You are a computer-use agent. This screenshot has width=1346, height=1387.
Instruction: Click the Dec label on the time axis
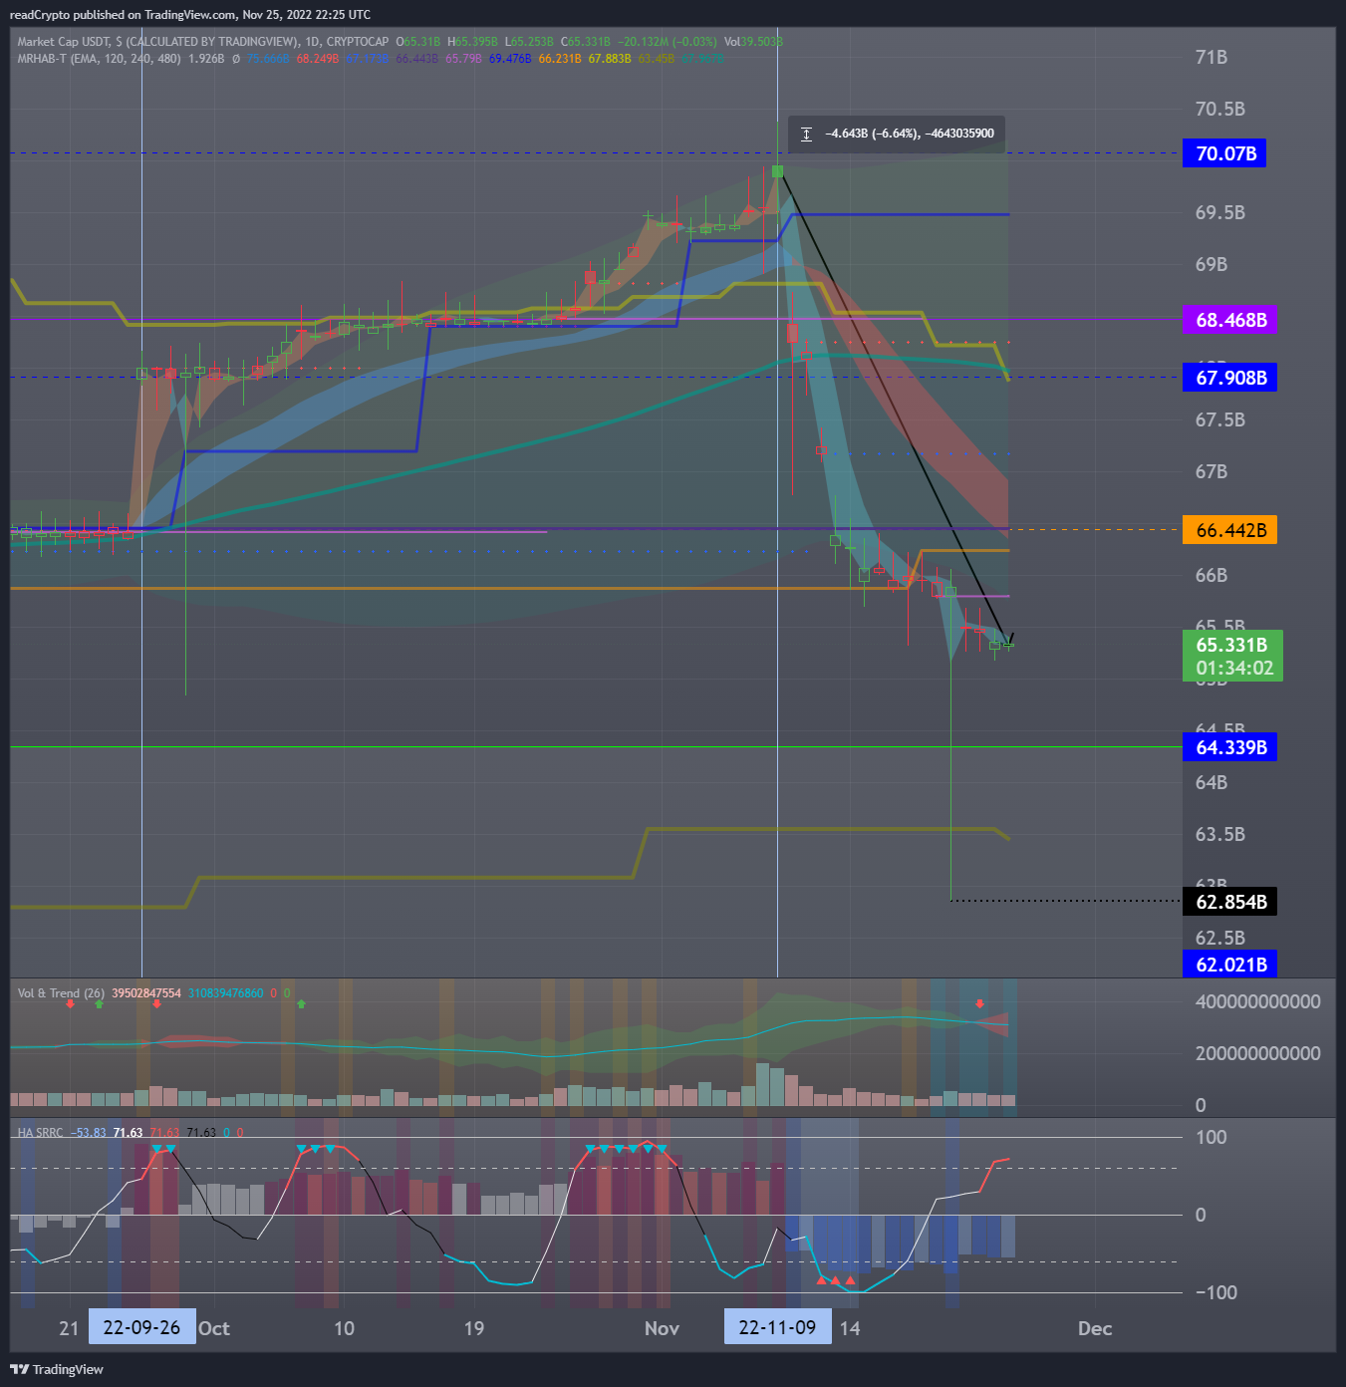point(1094,1328)
